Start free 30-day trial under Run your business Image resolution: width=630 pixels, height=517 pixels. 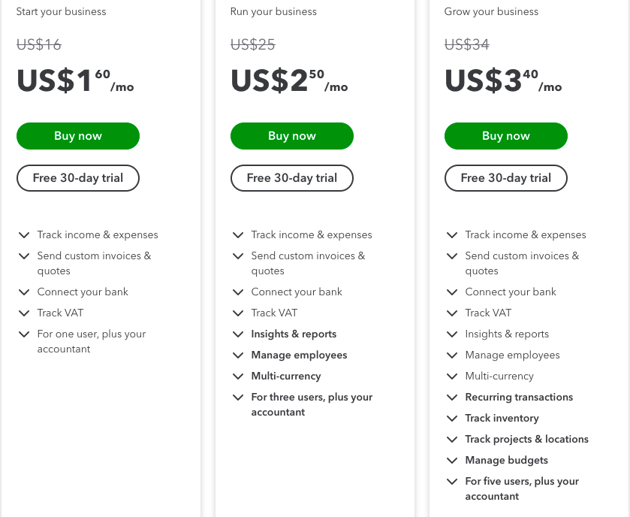click(292, 178)
